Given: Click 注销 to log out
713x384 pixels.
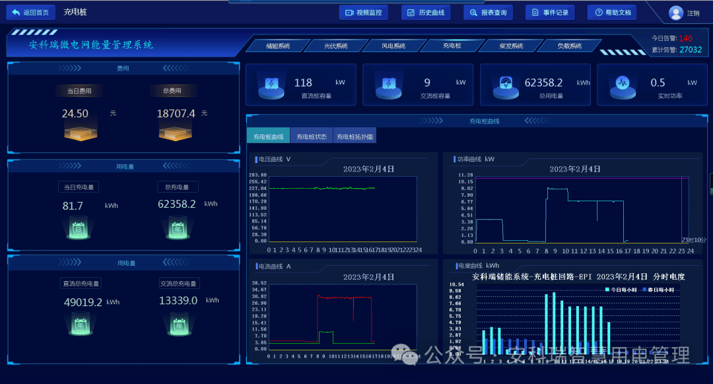Looking at the screenshot, I should 693,13.
